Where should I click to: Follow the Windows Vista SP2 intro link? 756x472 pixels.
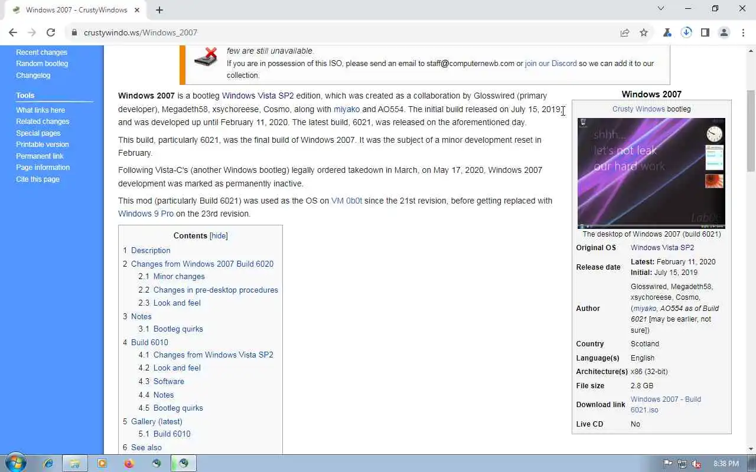(x=258, y=96)
